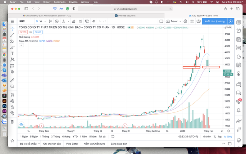Select the patterns tool in left toolbar

coord(12,59)
